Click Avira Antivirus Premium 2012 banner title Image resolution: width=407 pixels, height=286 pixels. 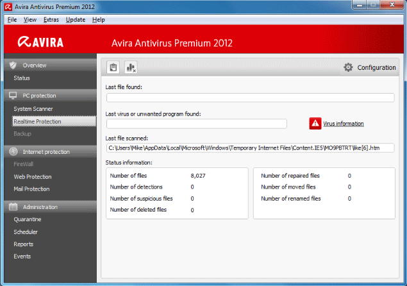(172, 43)
